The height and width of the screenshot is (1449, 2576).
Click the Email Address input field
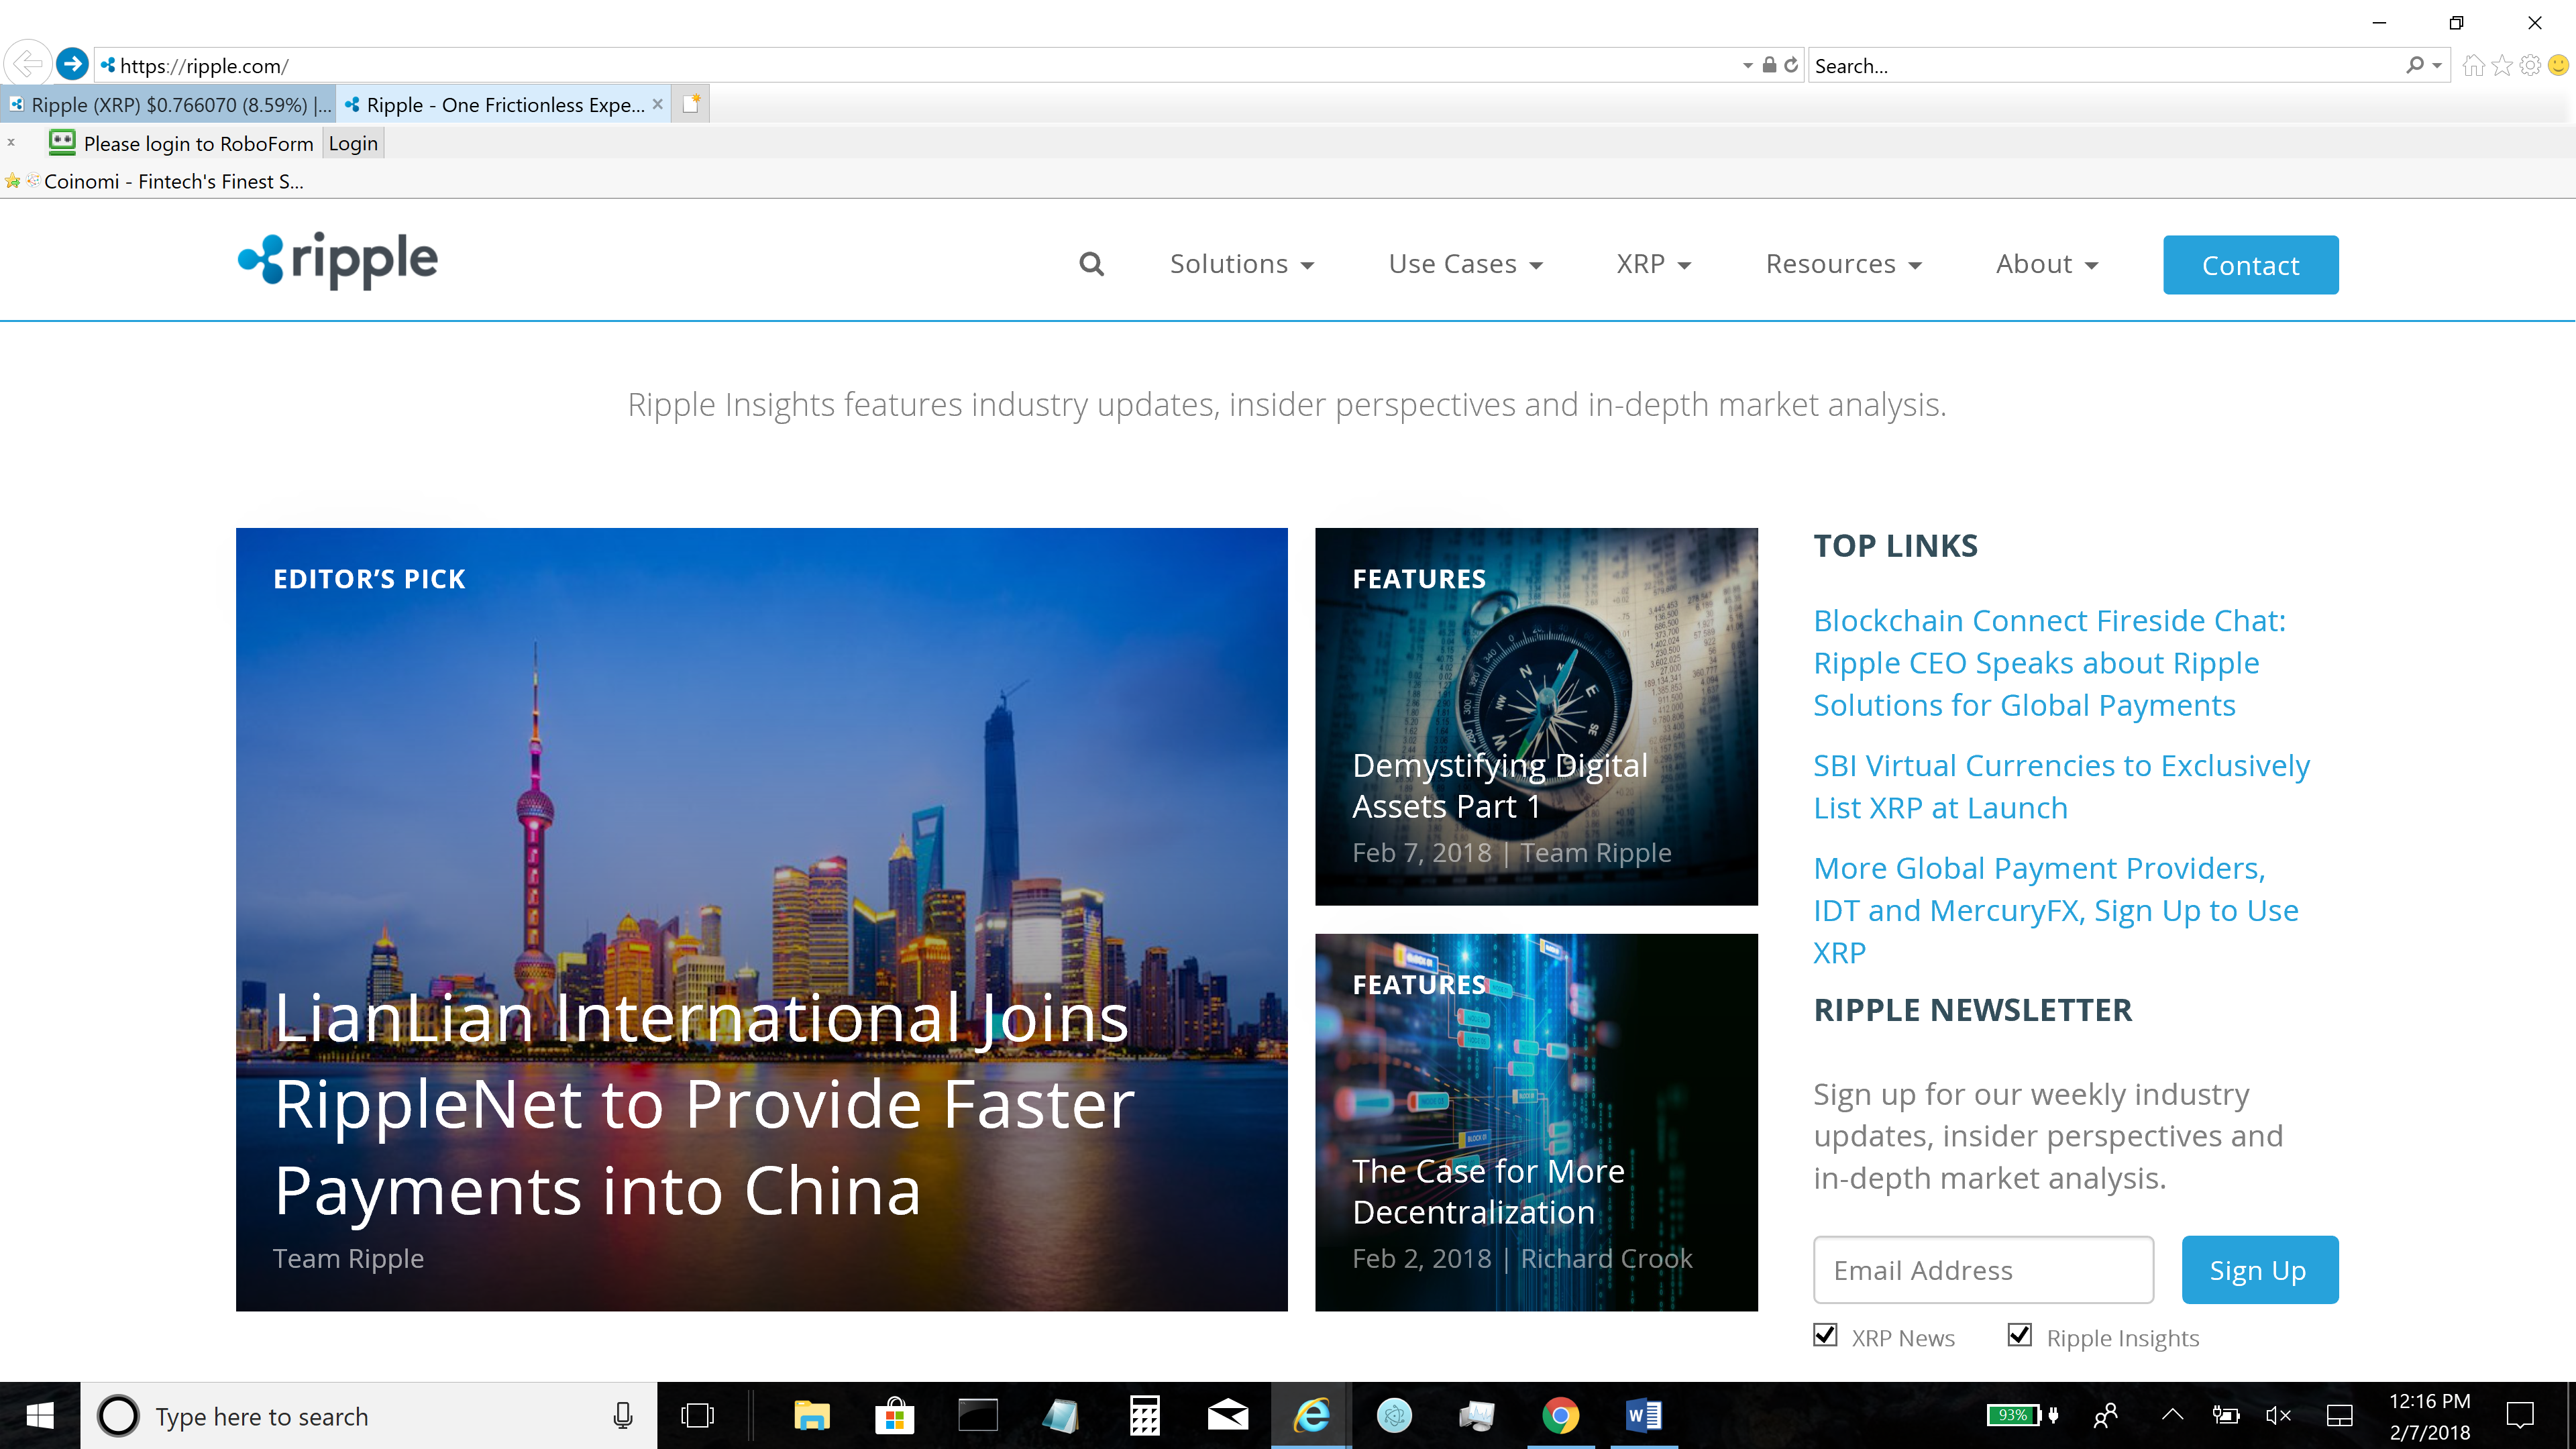click(x=1983, y=1270)
